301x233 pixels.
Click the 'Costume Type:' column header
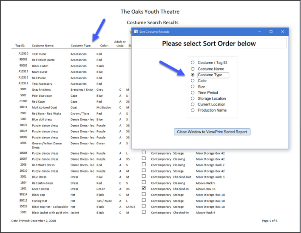pyautogui.click(x=81, y=46)
